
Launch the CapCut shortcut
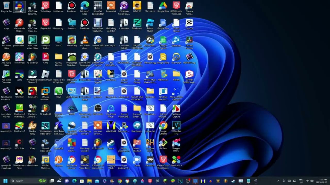[189, 24]
